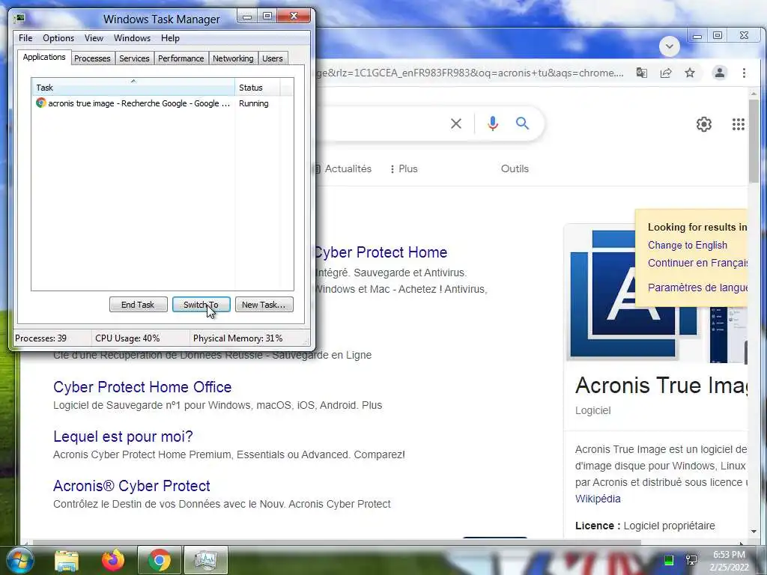
Task: Click the Continuer en Français link
Action: coord(697,263)
